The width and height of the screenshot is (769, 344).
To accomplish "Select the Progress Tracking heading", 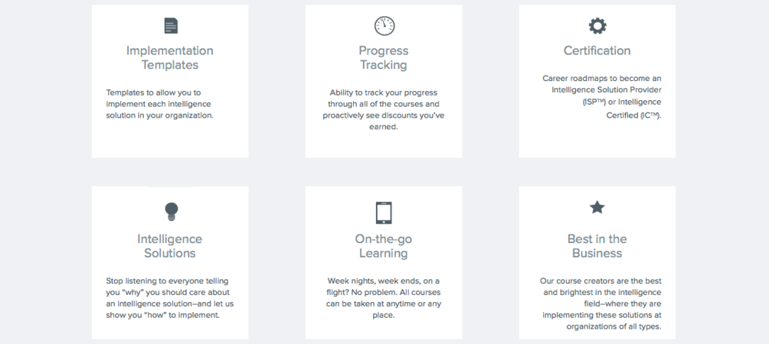I will (x=384, y=58).
